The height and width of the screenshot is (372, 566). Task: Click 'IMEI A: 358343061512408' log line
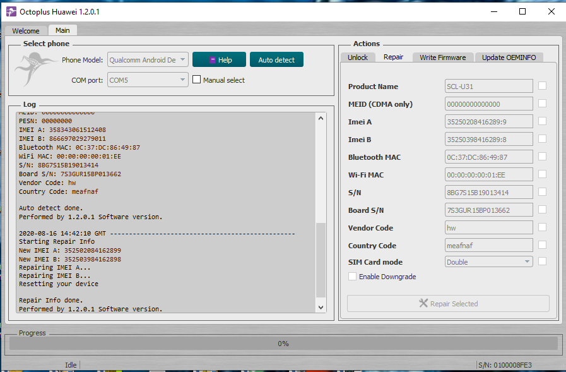(x=62, y=129)
